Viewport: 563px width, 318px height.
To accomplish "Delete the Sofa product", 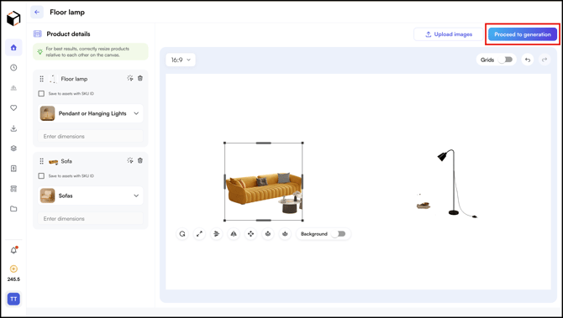I will [140, 160].
